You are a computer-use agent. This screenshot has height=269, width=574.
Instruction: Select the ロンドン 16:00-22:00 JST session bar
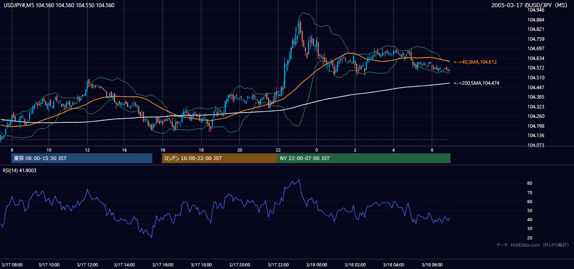pyautogui.click(x=220, y=158)
